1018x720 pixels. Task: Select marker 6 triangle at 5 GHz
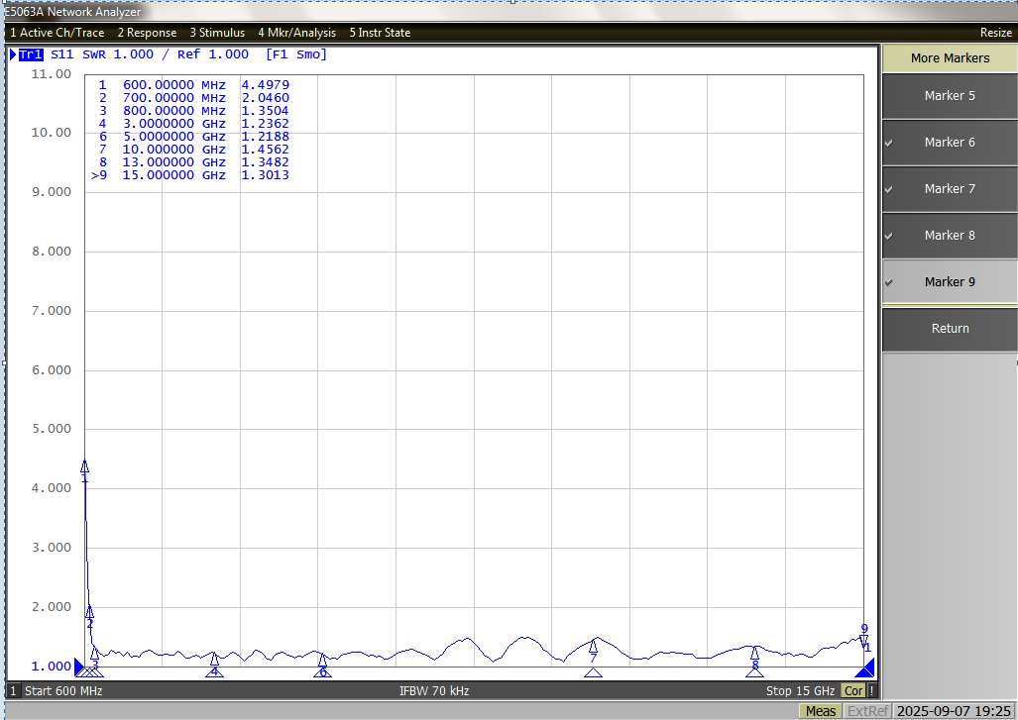(x=322, y=660)
